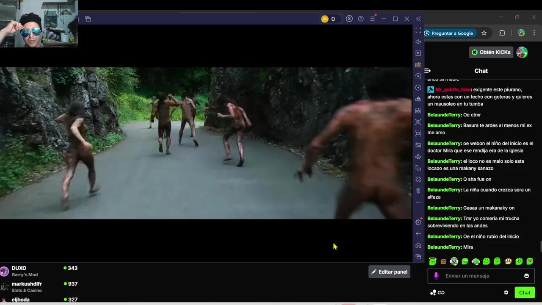Click the APK install icon in sidebar
This screenshot has width=542, height=305.
pos(418,111)
